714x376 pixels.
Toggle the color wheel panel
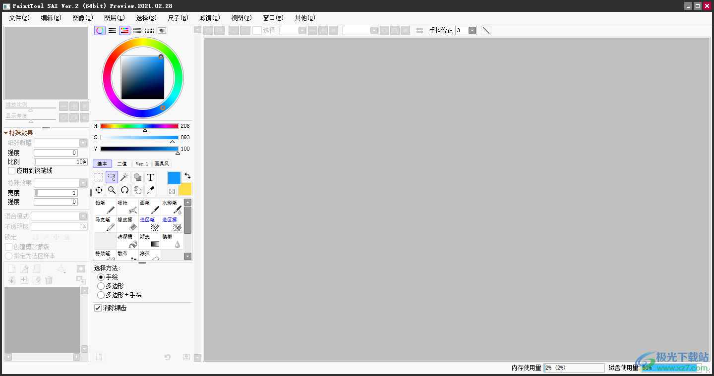point(100,30)
